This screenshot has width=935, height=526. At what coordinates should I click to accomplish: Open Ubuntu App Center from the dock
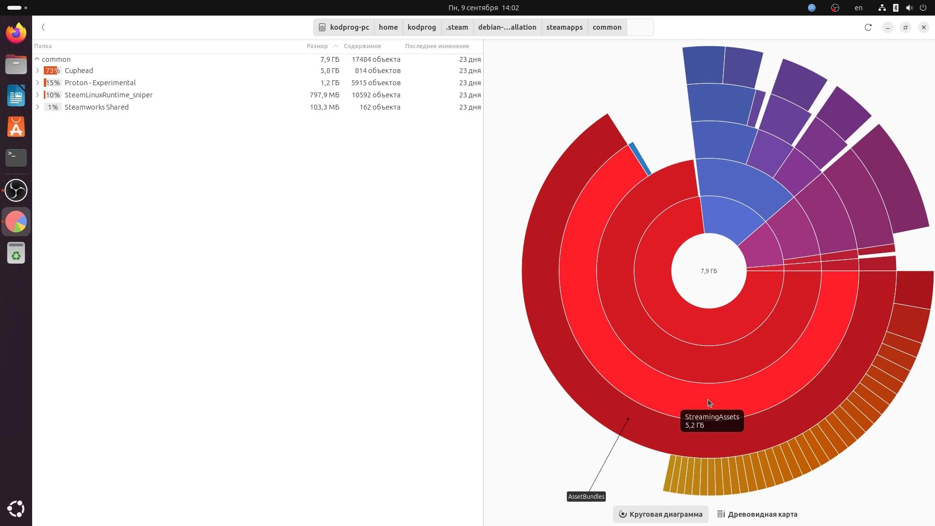(x=16, y=127)
